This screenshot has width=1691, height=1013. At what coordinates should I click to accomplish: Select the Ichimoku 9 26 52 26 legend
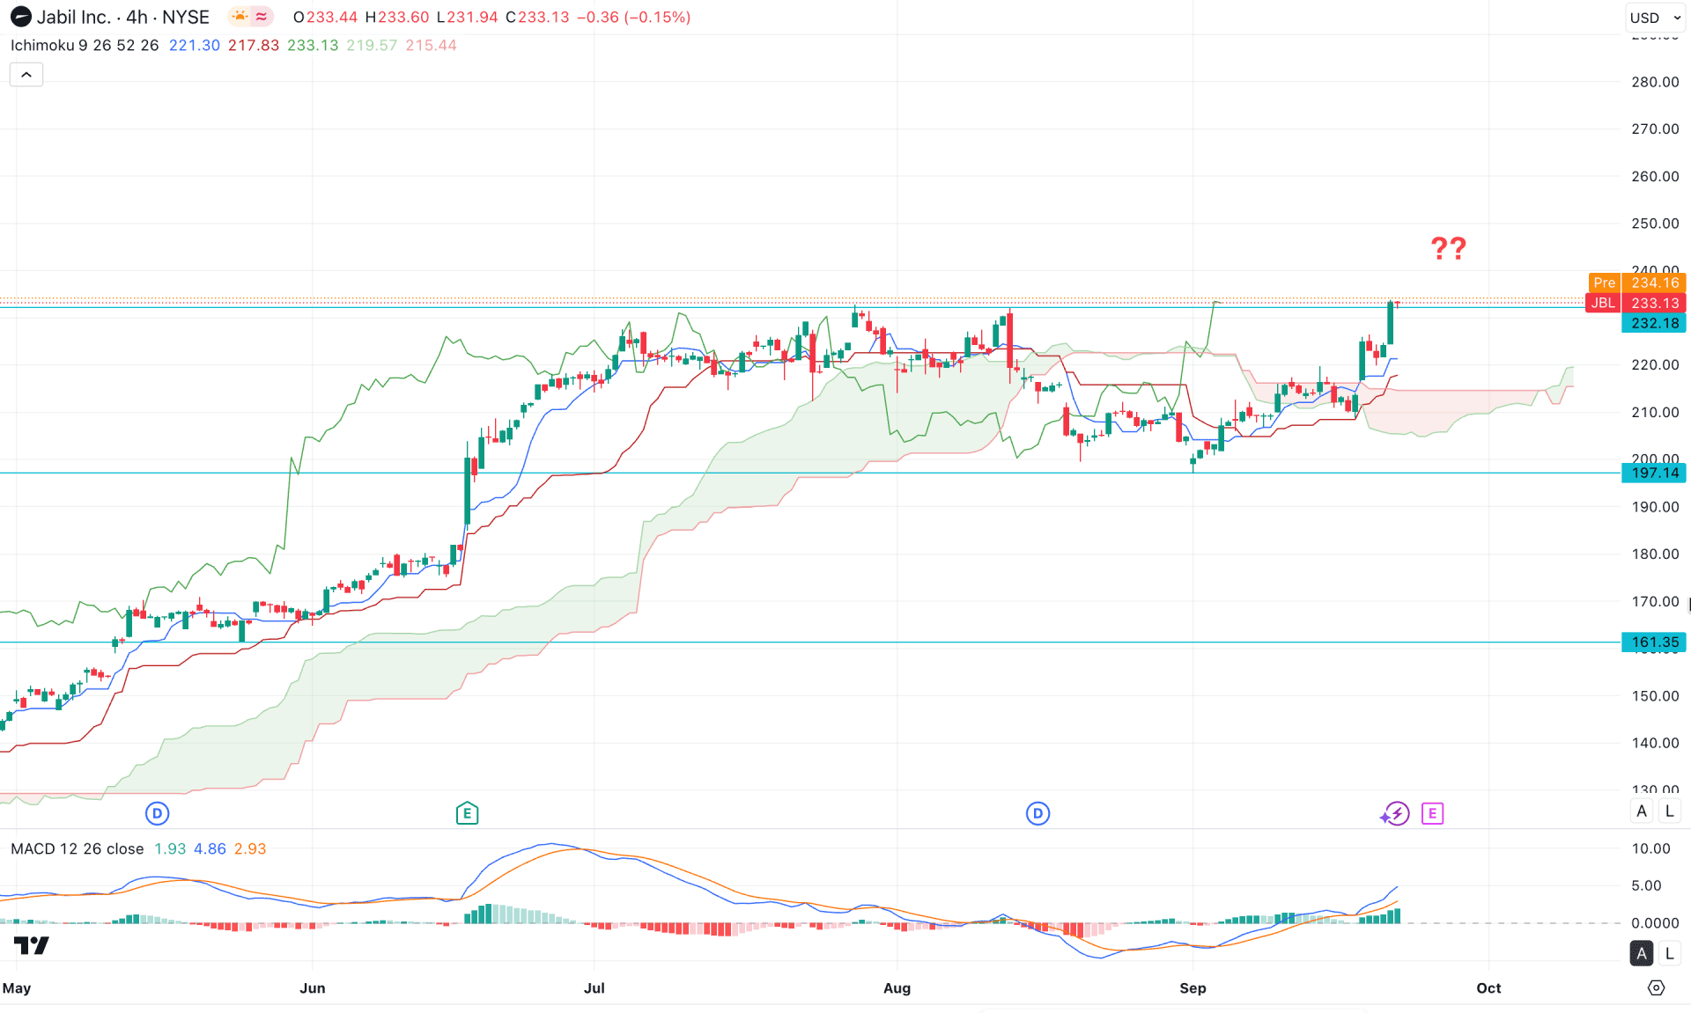[x=85, y=46]
